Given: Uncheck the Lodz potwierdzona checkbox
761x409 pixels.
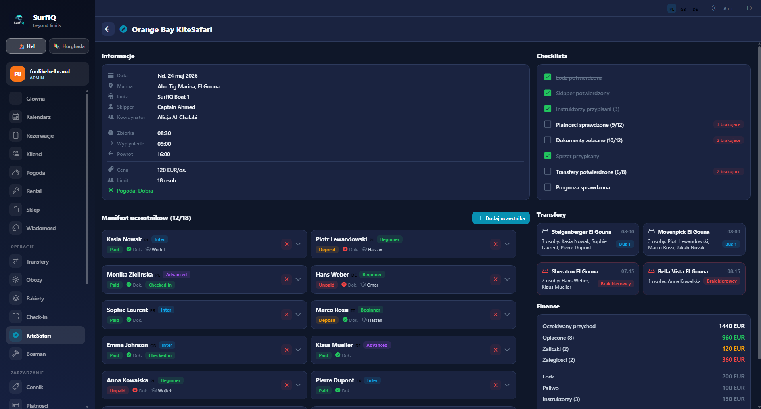Looking at the screenshot, I should pos(548,77).
